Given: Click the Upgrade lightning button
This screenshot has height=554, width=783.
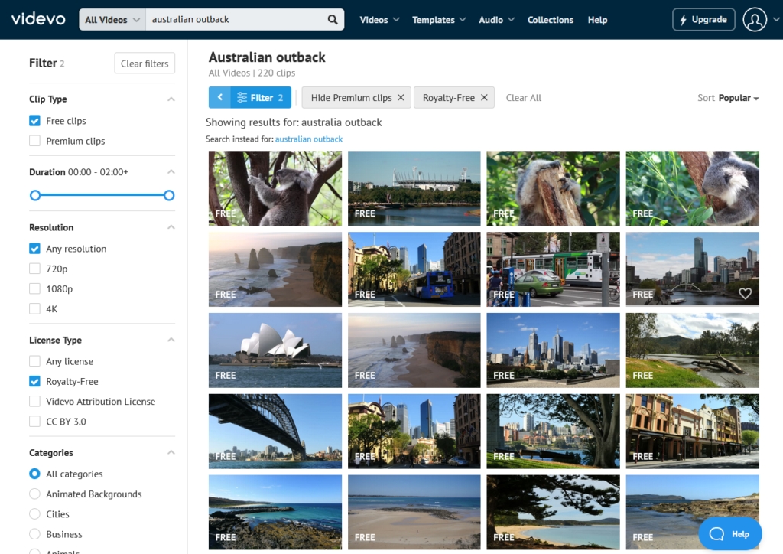Looking at the screenshot, I should tap(703, 20).
